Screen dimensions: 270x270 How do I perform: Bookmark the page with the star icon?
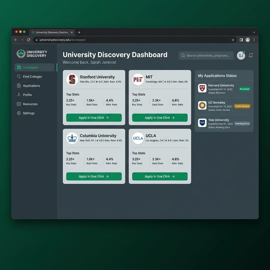233,40
